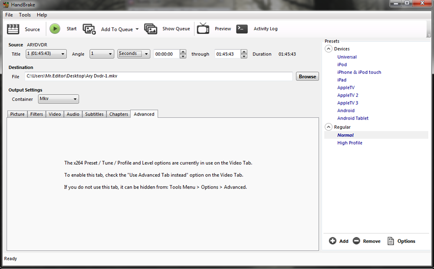Click the preset Options button label
434x269 pixels.
[406, 241]
